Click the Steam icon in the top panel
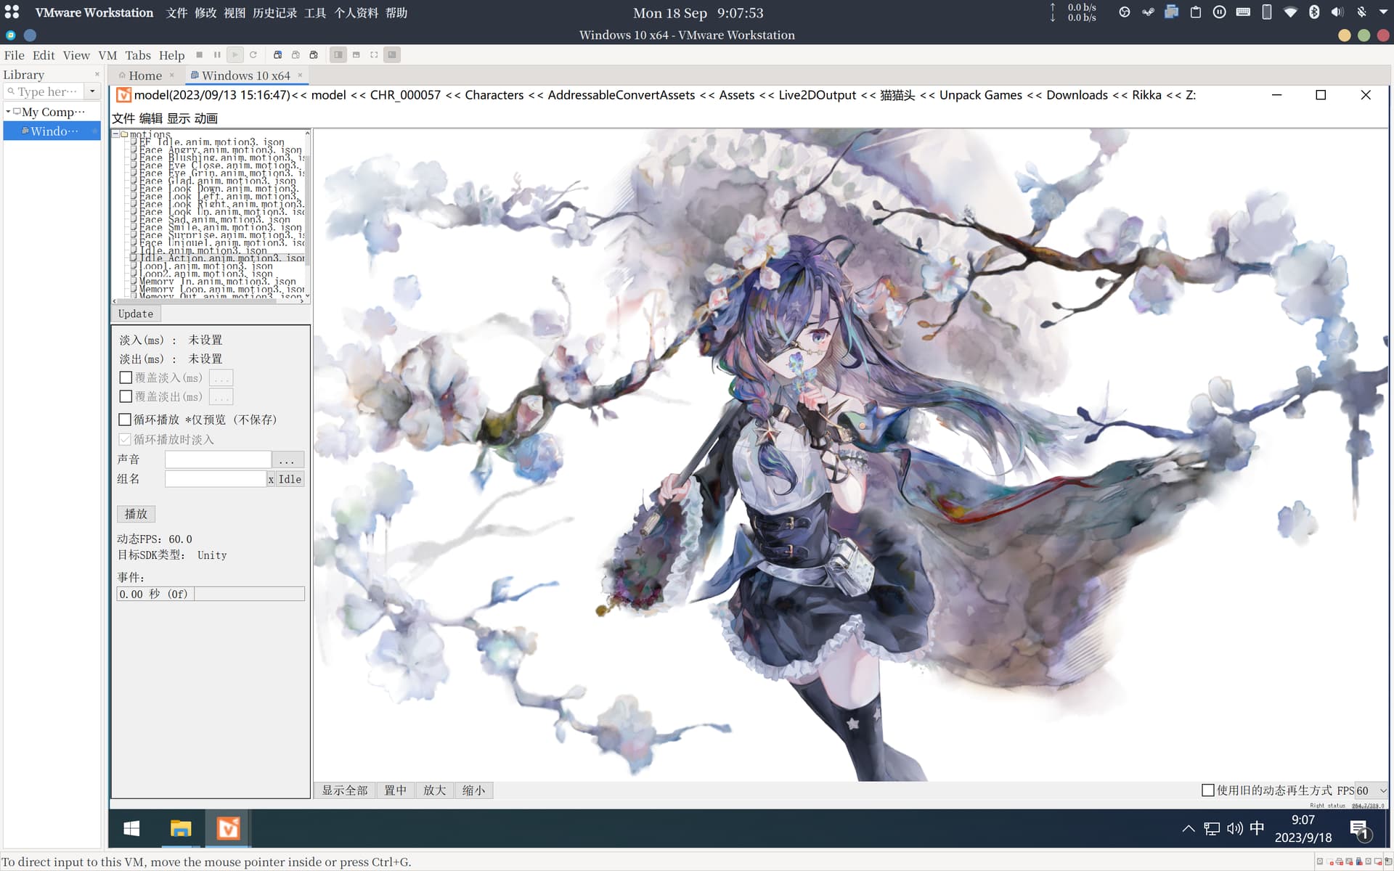1394x871 pixels. [1148, 12]
